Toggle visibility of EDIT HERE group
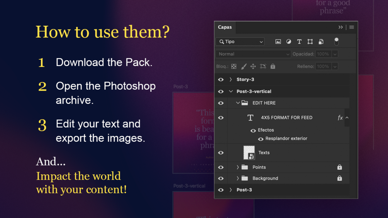 pyautogui.click(x=221, y=103)
